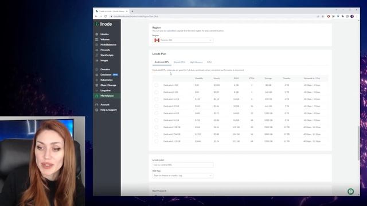Open the browser three-dot menu
This screenshot has width=367, height=206.
click(x=357, y=17)
